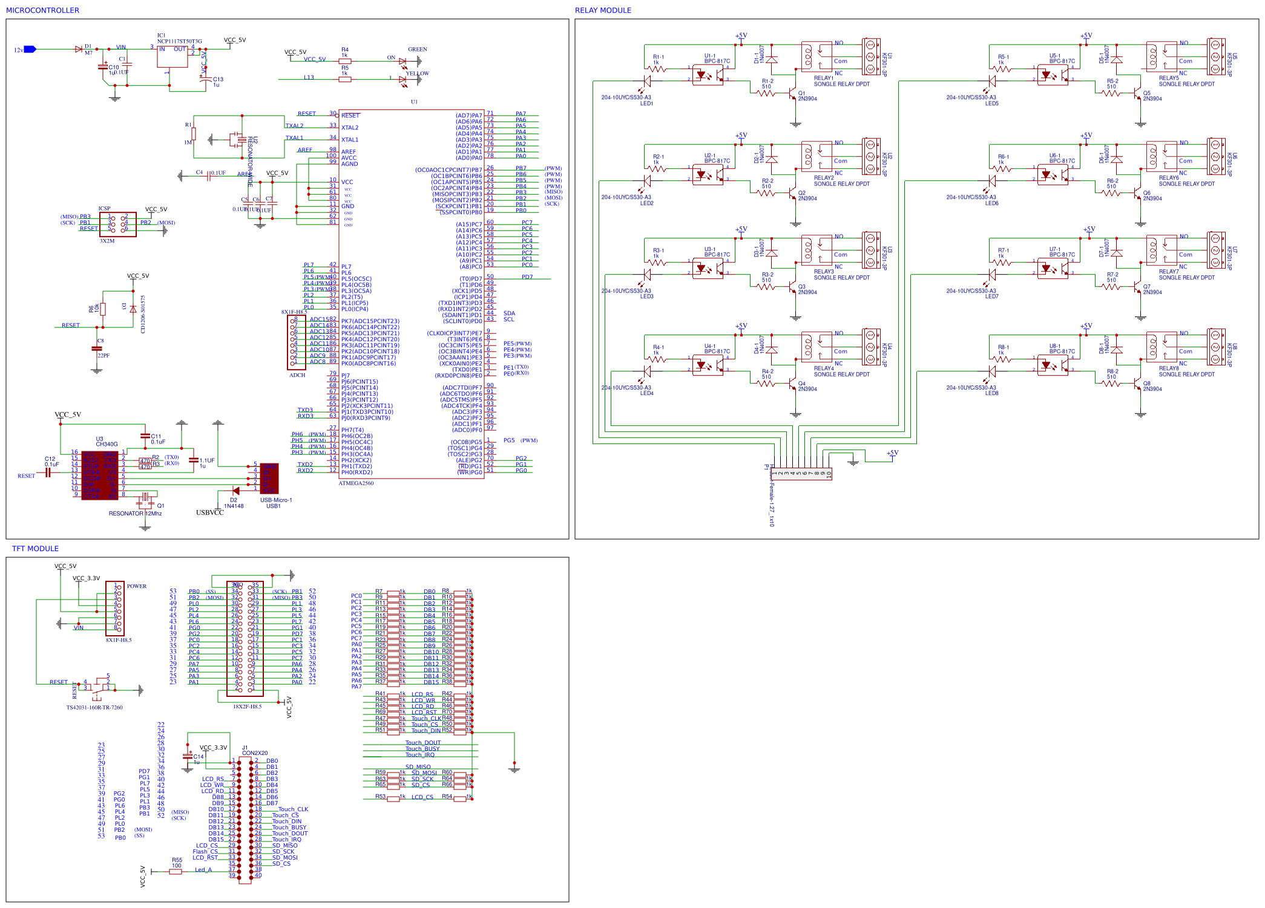The height and width of the screenshot is (908, 1265).
Task: Click the J1 CON2X20 connector symbol
Action: tap(245, 820)
